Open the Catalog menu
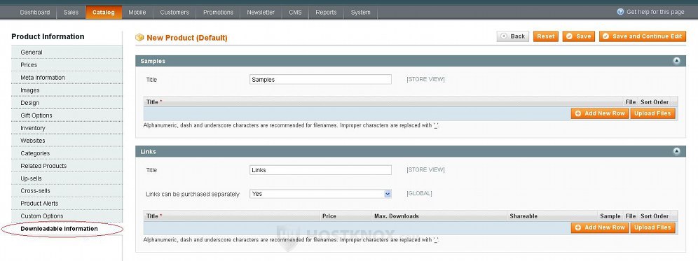Viewport: 698px width, 261px height. 103,13
